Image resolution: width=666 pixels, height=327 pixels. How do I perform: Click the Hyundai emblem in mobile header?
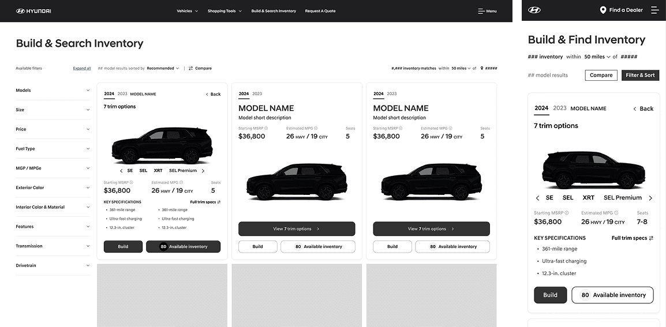click(534, 10)
